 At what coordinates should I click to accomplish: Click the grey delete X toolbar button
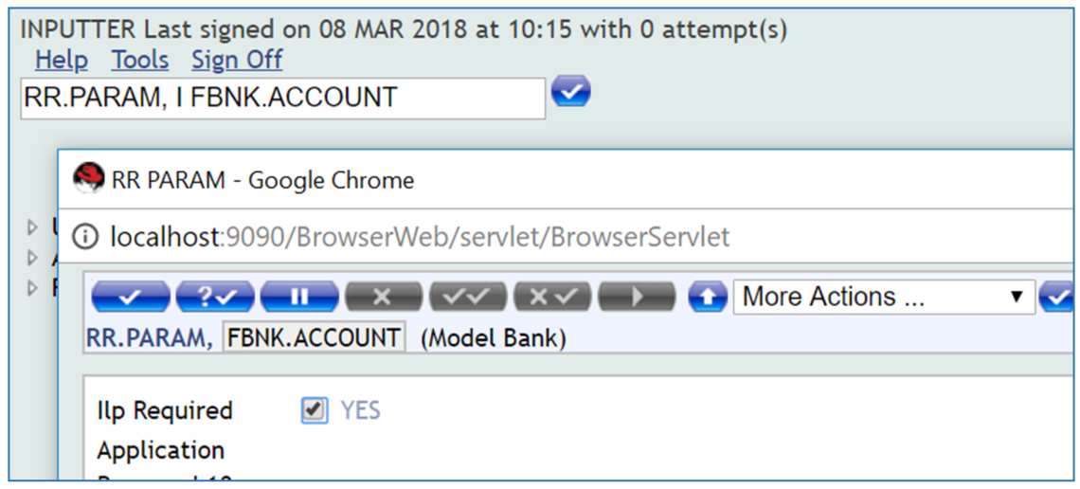tap(383, 297)
